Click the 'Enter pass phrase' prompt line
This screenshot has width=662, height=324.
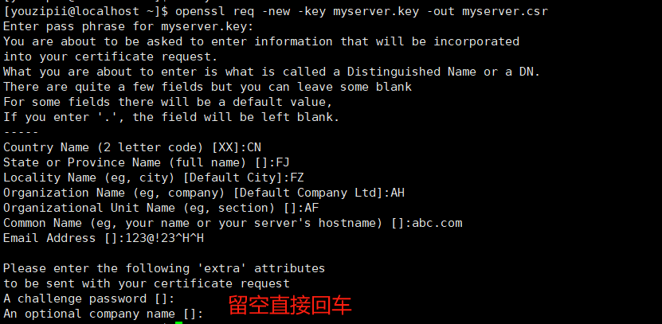[128, 26]
